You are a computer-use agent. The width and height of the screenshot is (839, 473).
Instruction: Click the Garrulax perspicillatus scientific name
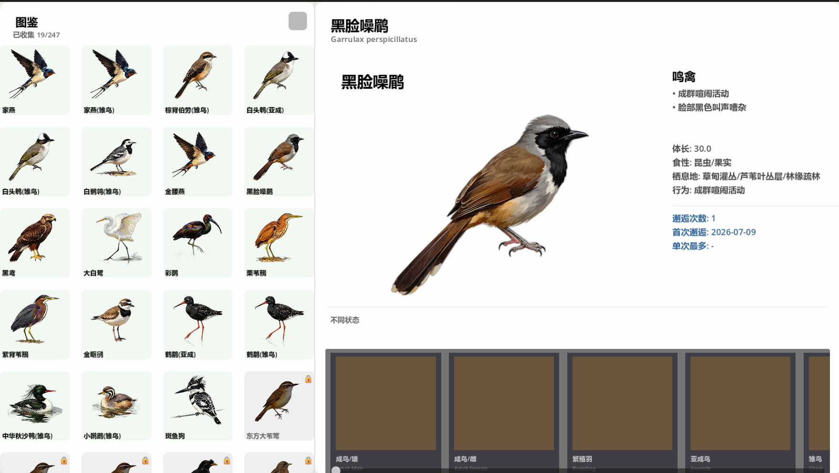tap(374, 39)
